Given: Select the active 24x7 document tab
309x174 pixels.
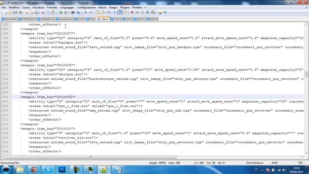Looking at the screenshot, I should click(x=103, y=19).
